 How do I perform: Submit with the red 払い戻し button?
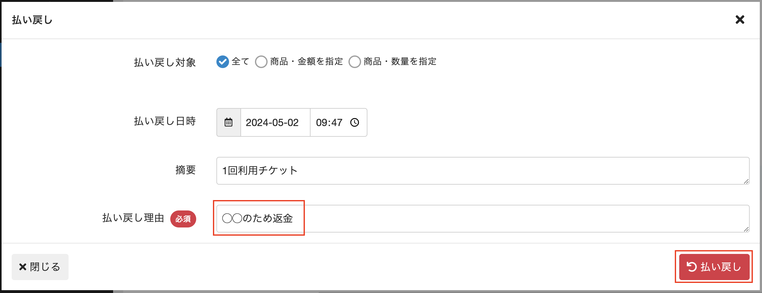point(714,267)
